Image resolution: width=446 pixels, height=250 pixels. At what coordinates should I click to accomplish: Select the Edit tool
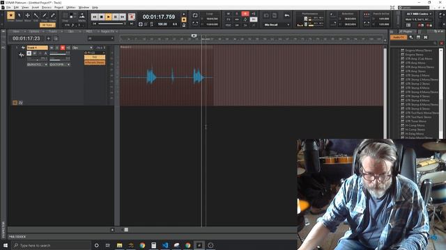[x=36, y=15]
